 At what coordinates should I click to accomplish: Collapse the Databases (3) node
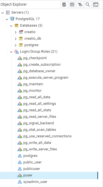pos(11,26)
